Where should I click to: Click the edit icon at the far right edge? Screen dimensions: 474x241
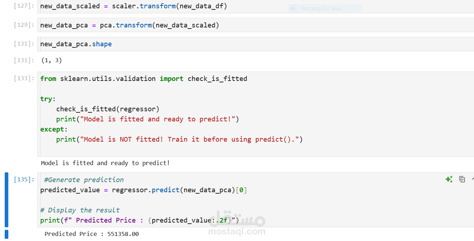(473, 179)
